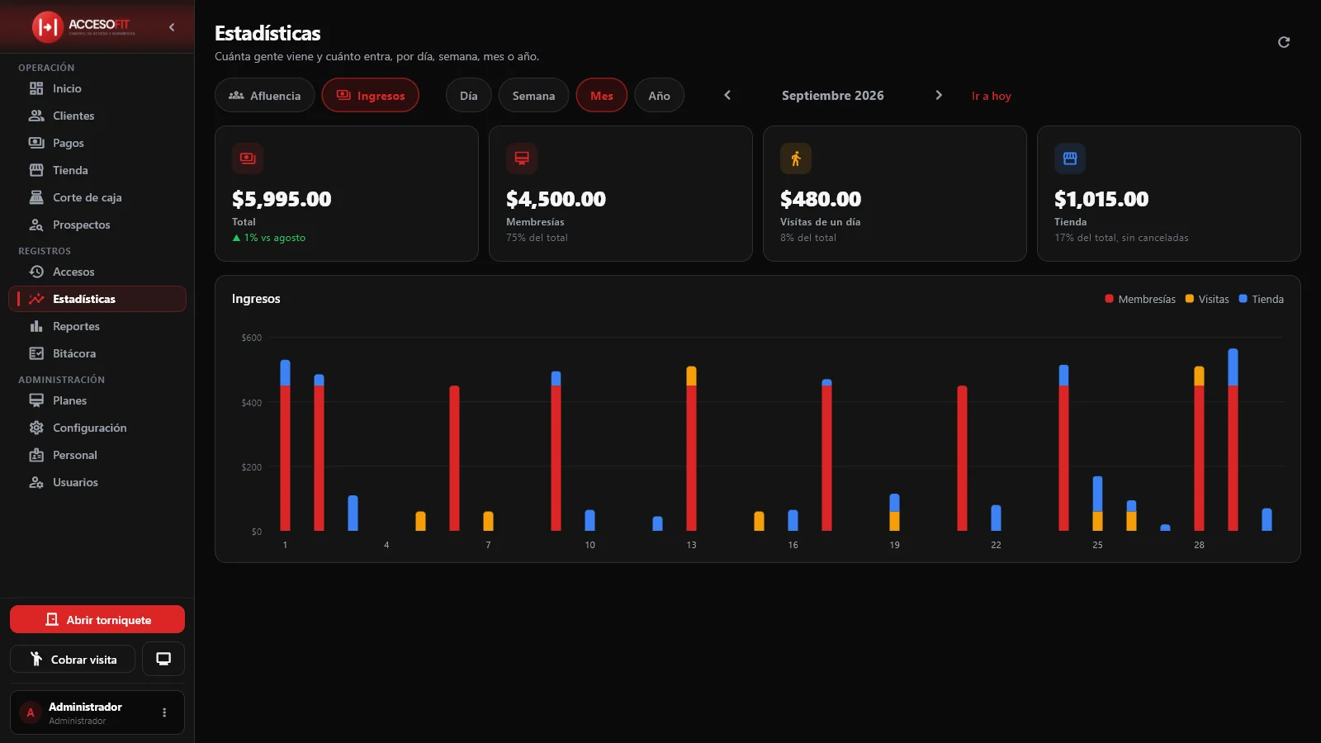1321x743 pixels.
Task: Click the day 1 bar in chart
Action: (x=285, y=445)
